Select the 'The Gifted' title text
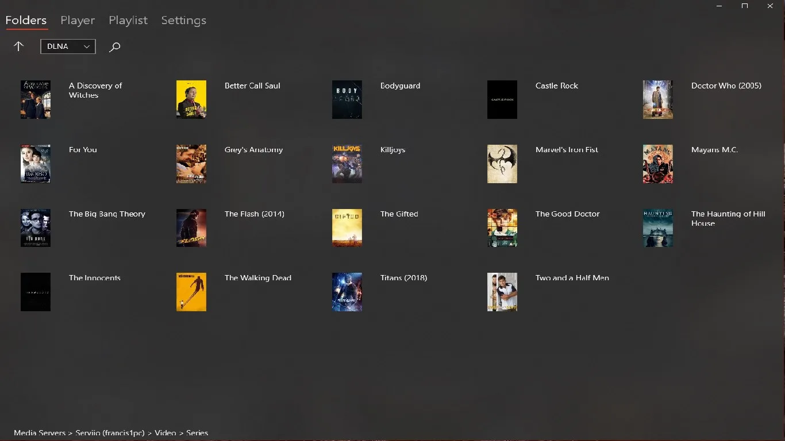 (x=399, y=214)
